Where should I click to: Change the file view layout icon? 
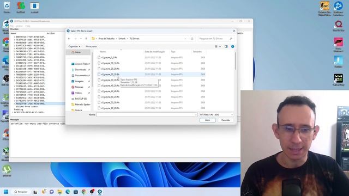tap(216, 46)
